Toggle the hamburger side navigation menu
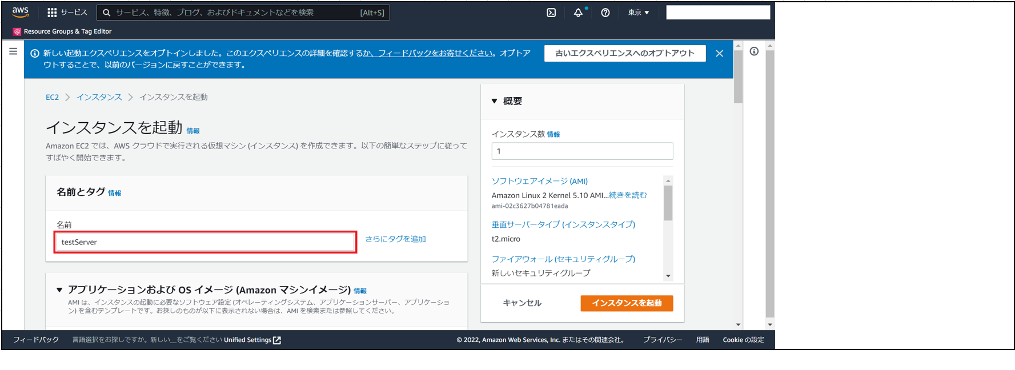This screenshot has width=1015, height=370. 13,51
